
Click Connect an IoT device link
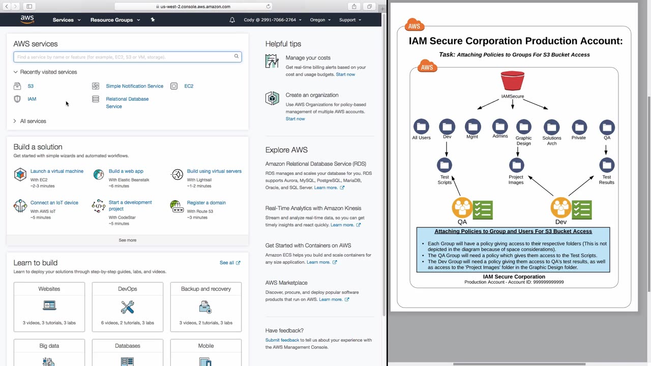pyautogui.click(x=54, y=203)
